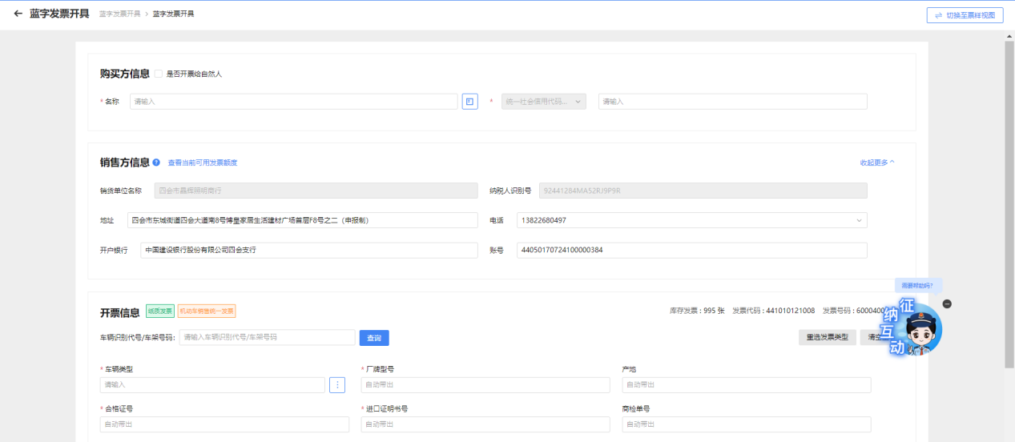Viewport: 1015px width, 442px height.
Task: Click the first 蓝字发票开具 breadcrumb item
Action: tap(119, 14)
